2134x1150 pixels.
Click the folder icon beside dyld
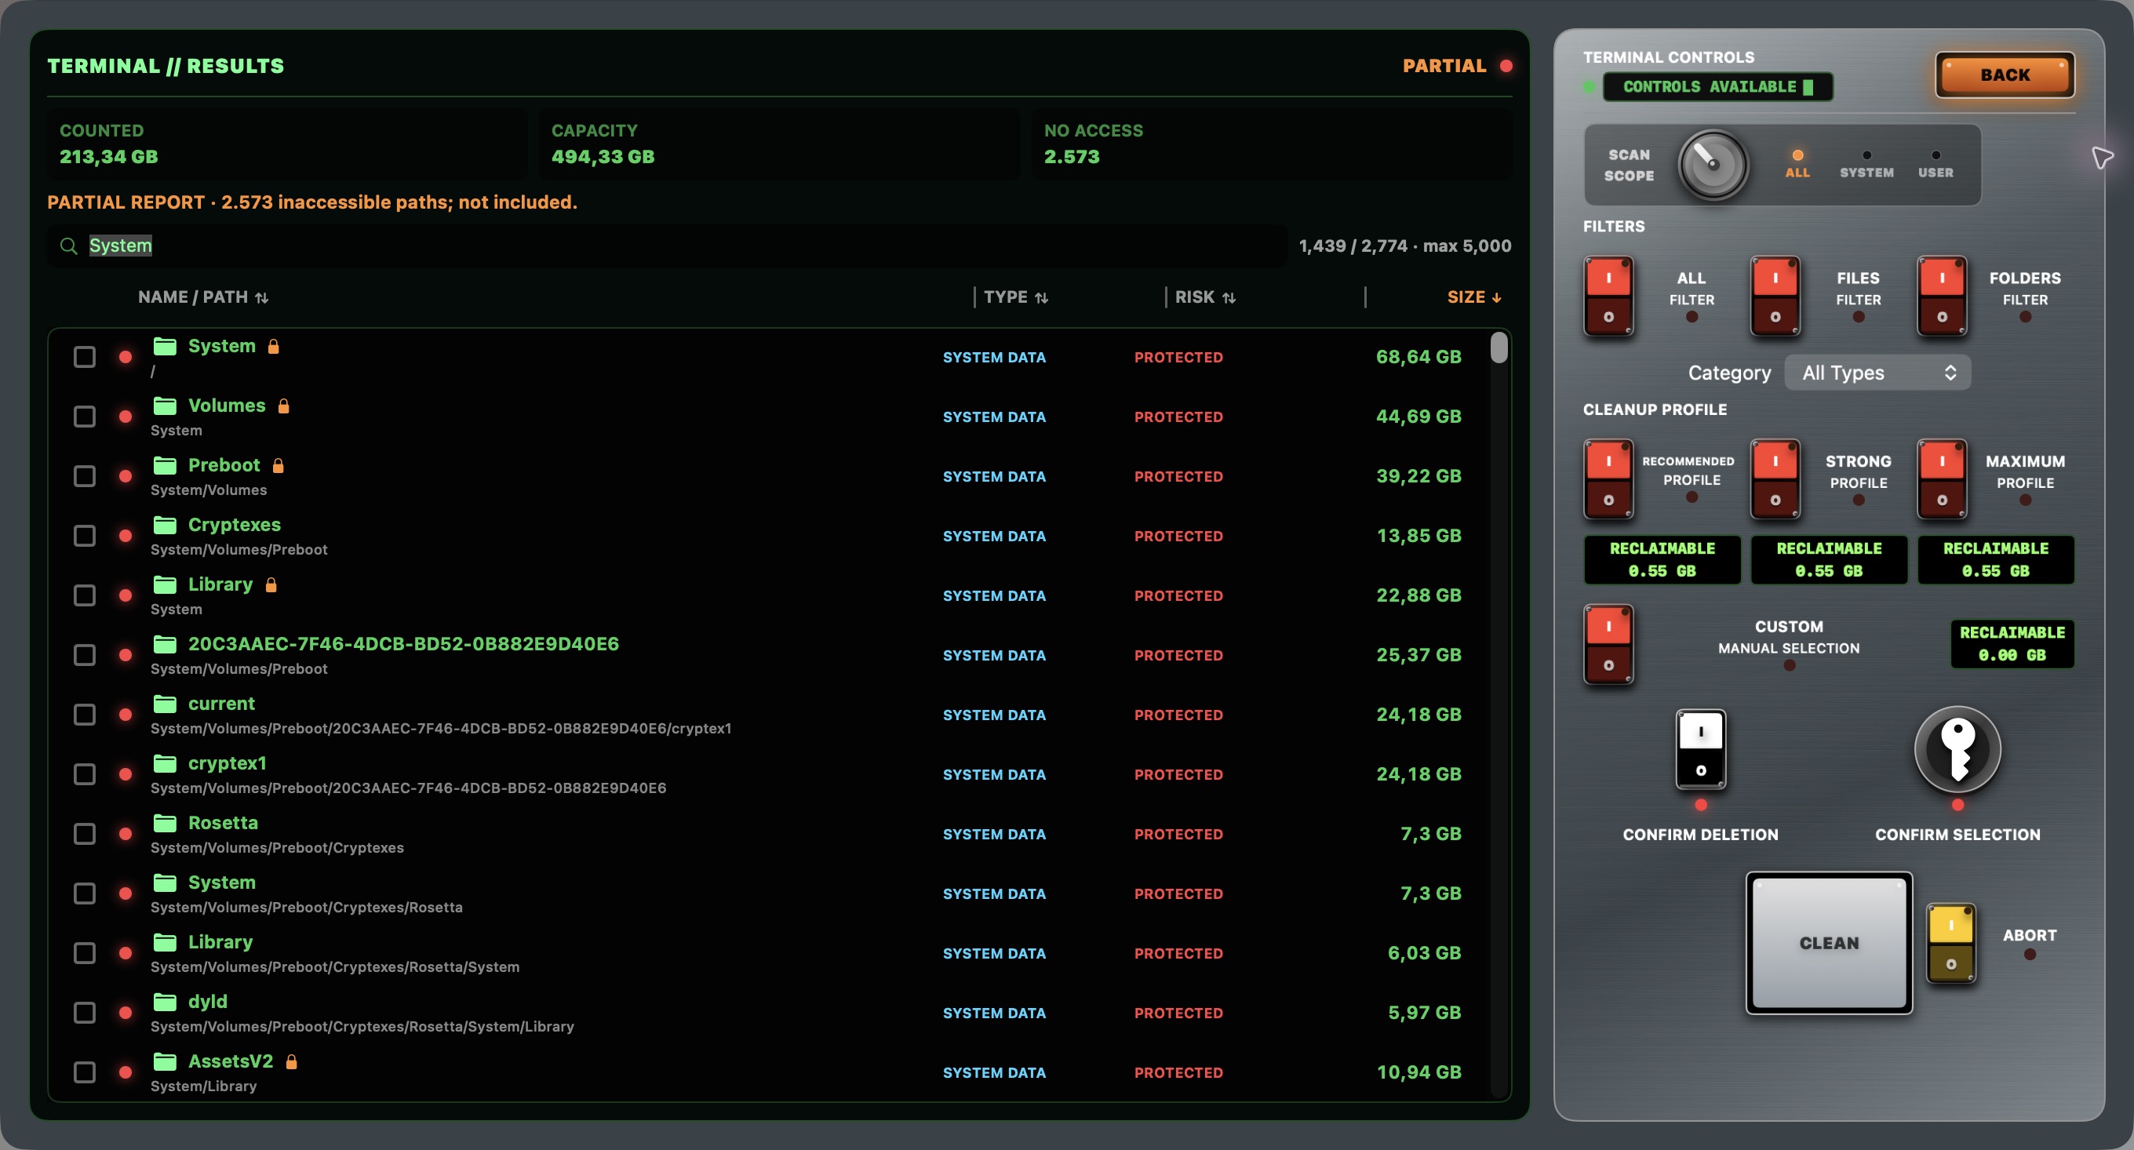[x=165, y=1002]
